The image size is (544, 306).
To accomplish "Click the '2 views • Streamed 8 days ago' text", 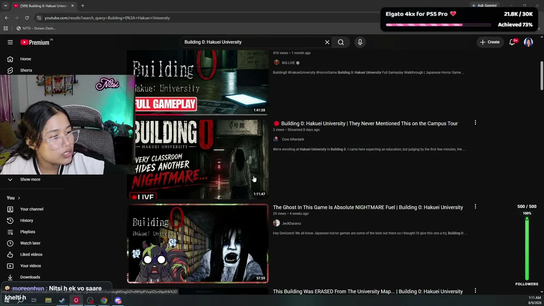I will pyautogui.click(x=296, y=130).
